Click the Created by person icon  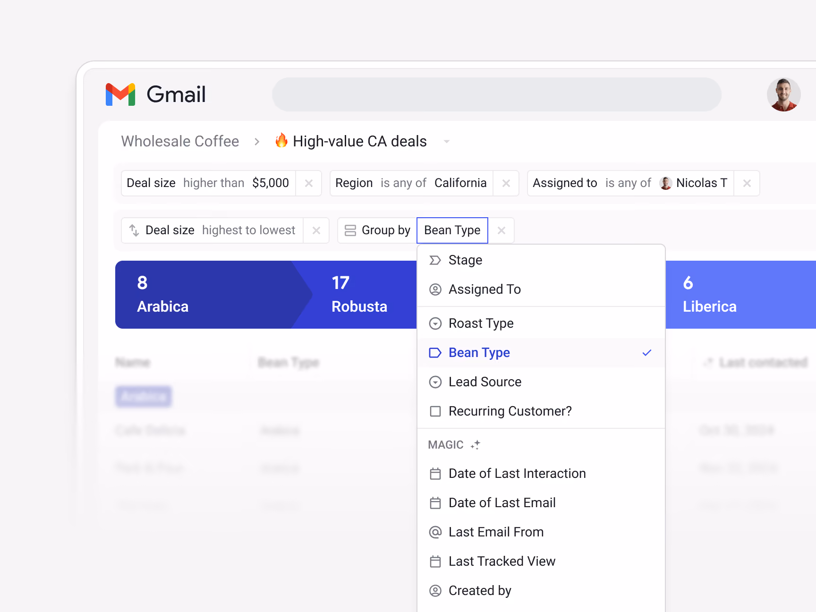coord(435,591)
